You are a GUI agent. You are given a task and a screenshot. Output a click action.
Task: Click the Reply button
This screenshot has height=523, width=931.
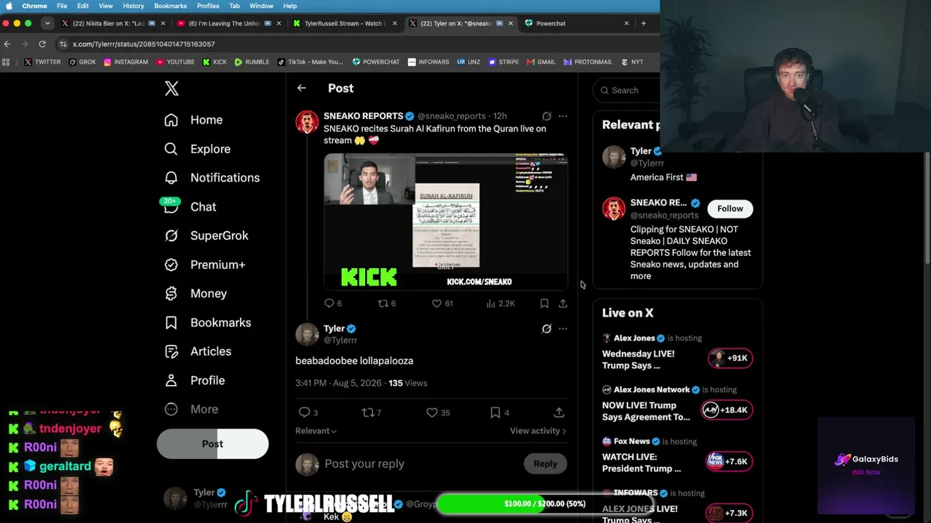545,463
